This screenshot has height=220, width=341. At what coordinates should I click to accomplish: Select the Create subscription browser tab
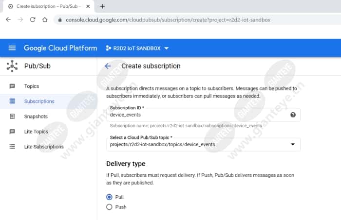[x=48, y=6]
